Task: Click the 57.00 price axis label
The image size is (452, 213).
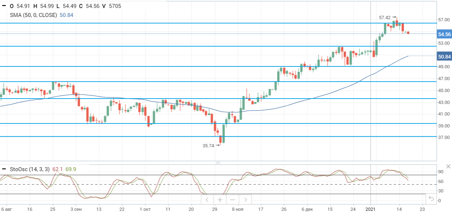Action: click(444, 20)
